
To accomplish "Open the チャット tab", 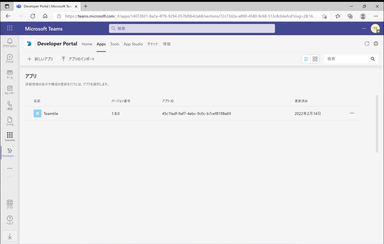I will 153,44.
